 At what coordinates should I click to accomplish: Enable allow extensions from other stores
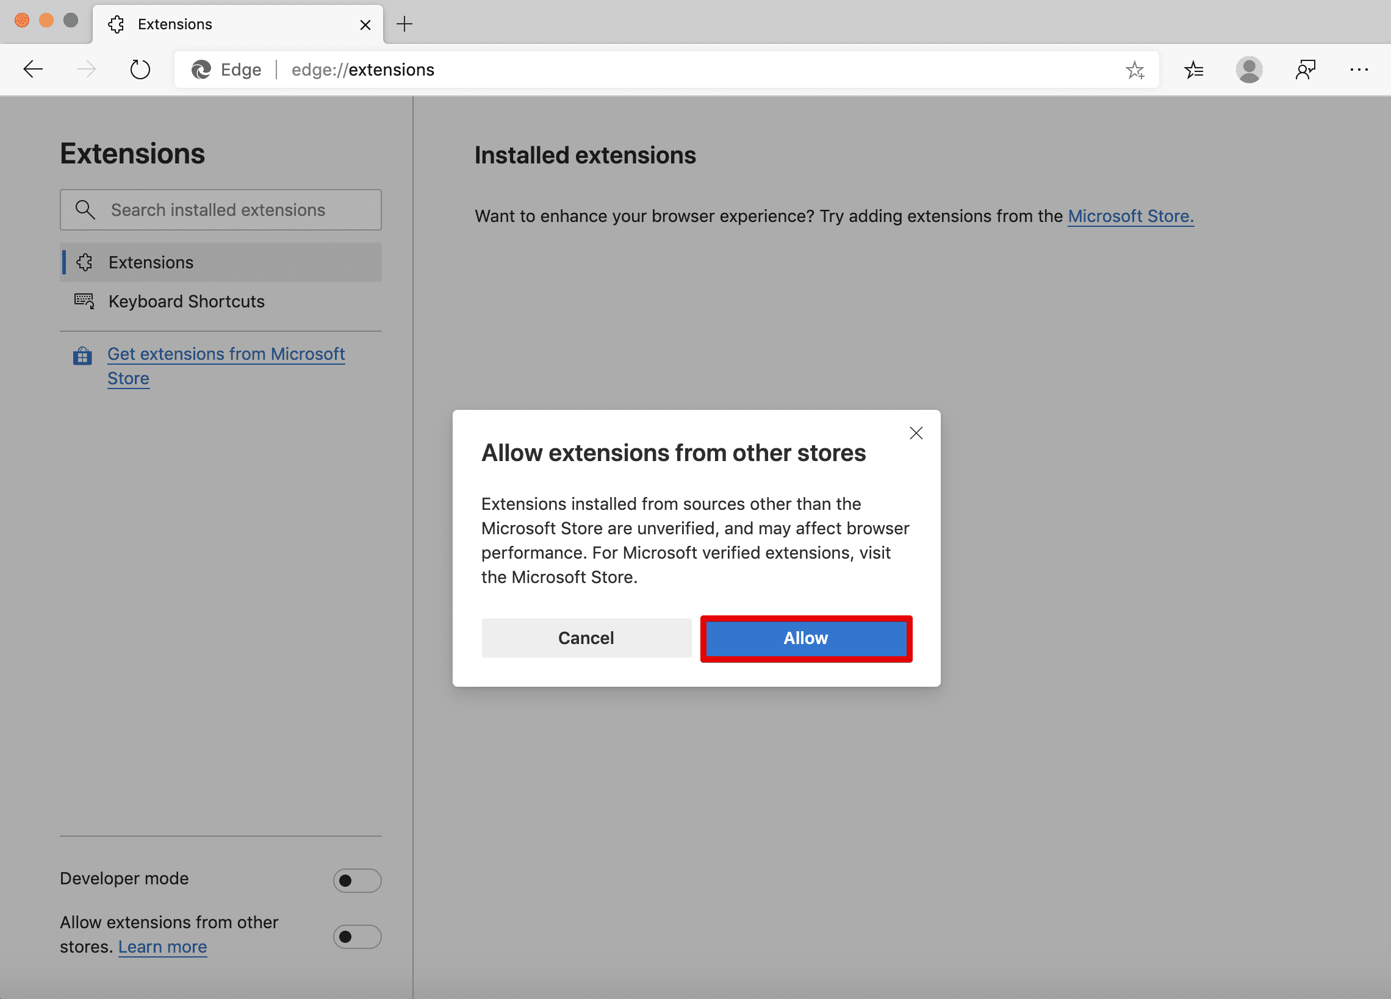pyautogui.click(x=357, y=936)
